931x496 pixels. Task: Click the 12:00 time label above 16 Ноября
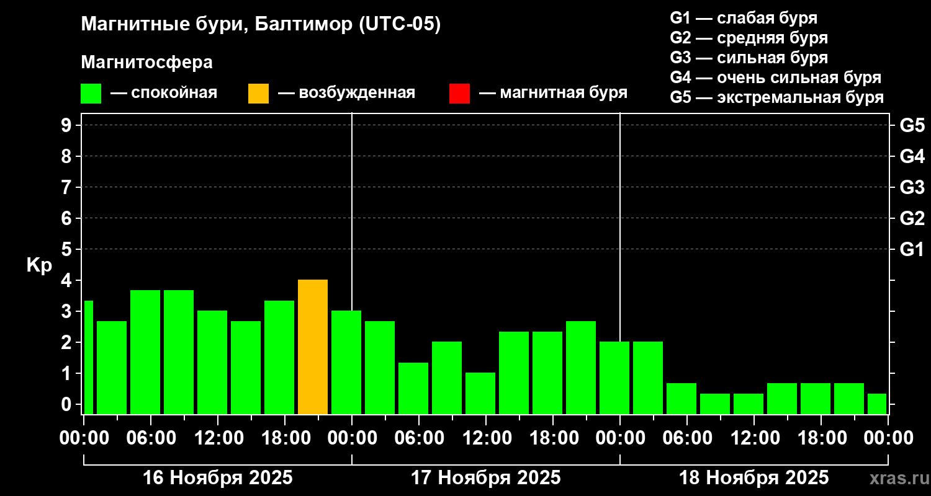tap(218, 438)
